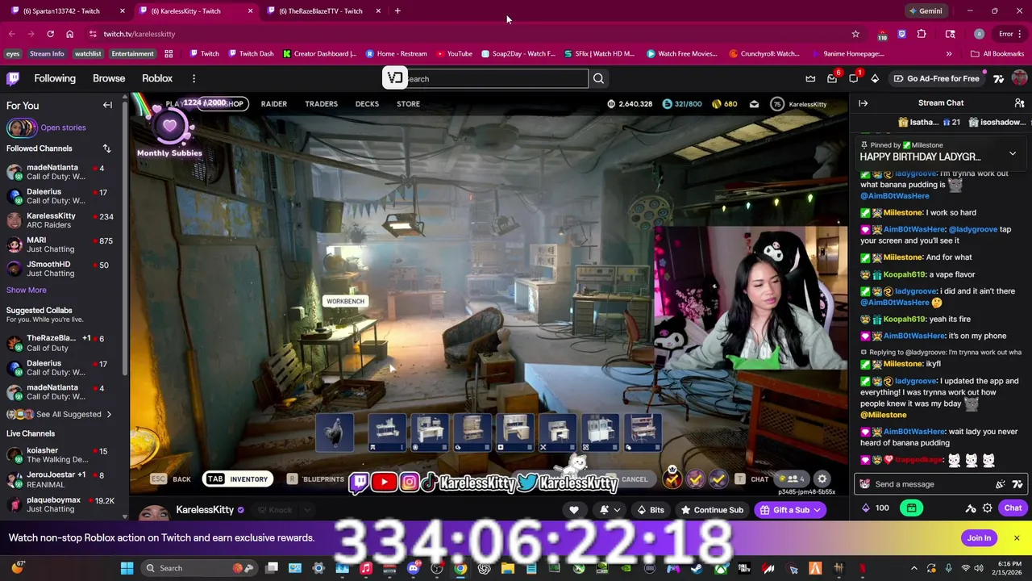Click the heart follow button

(x=573, y=510)
